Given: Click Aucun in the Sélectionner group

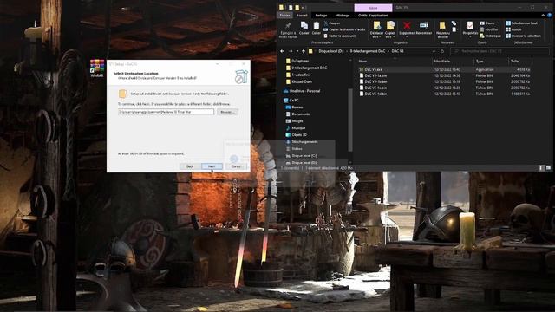Looking at the screenshot, I should pos(514,29).
